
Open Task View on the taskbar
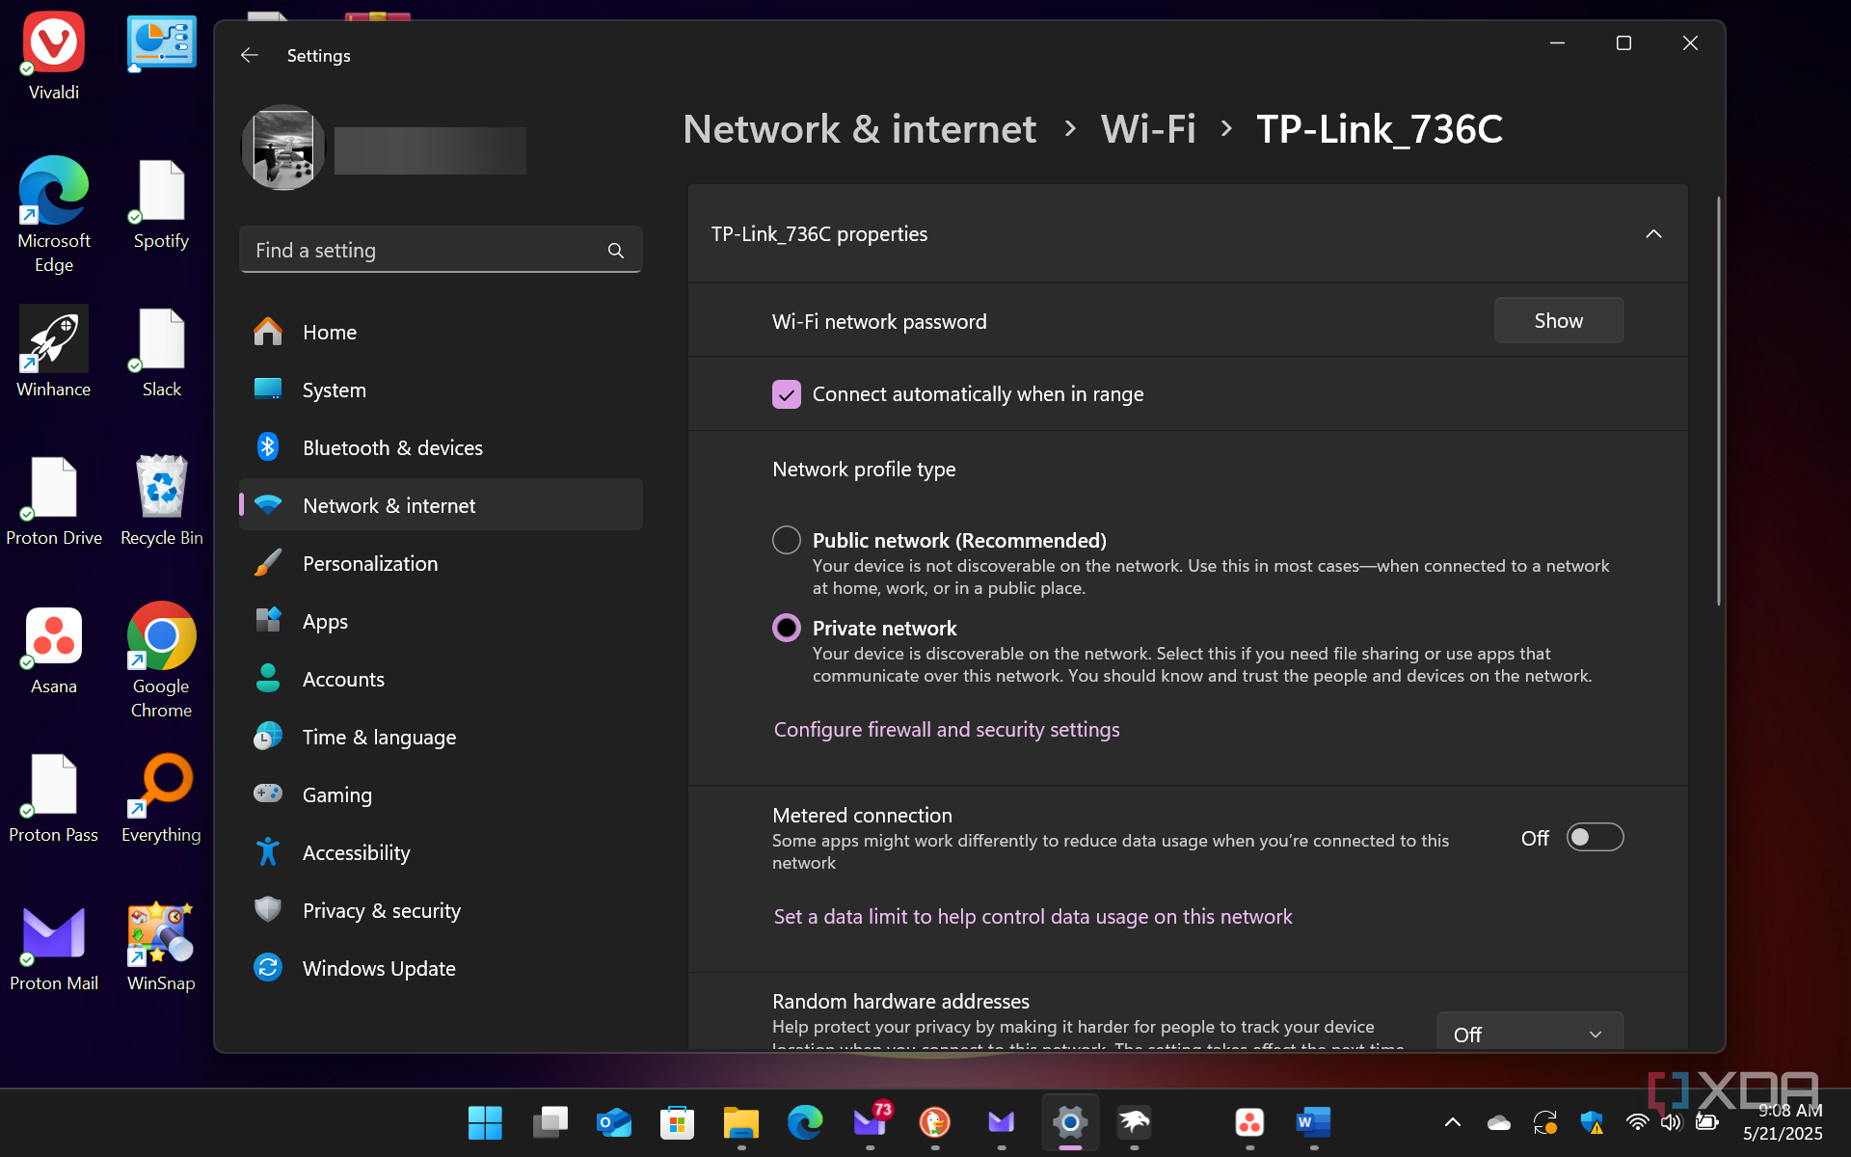click(x=550, y=1122)
